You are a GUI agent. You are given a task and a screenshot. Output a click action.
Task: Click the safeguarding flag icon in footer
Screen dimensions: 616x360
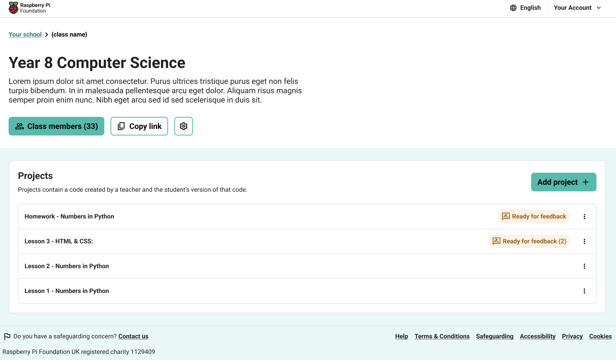[7, 336]
